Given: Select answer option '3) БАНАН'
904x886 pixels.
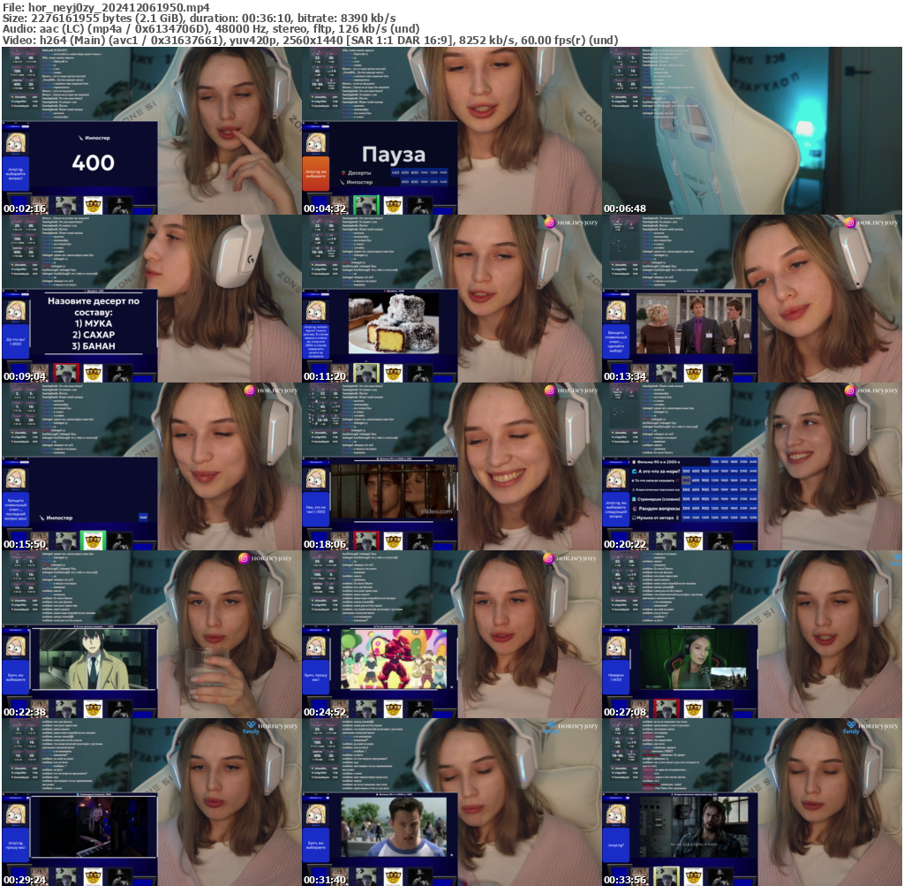Looking at the screenshot, I should 93,346.
